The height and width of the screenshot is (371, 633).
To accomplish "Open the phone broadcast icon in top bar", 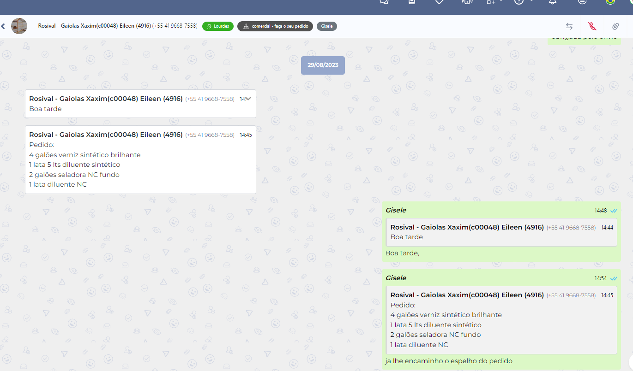I will (x=467, y=2).
